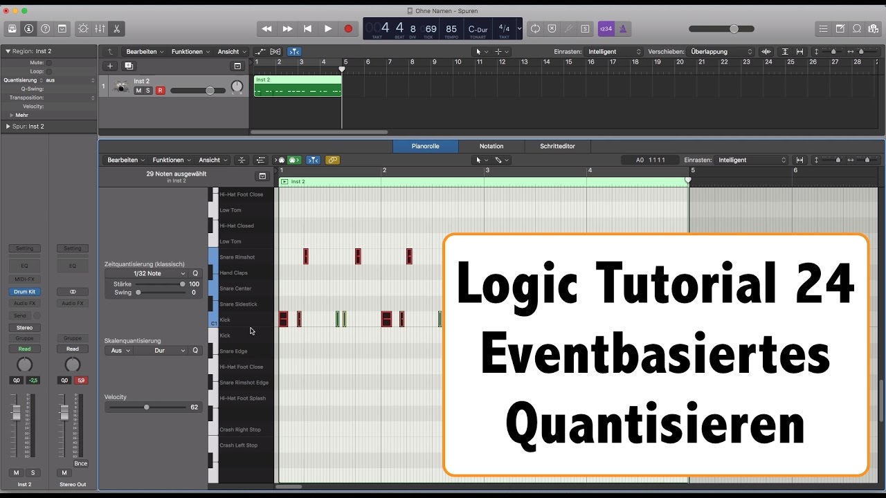Image resolution: width=886 pixels, height=498 pixels.
Task: Expand the Mehr disclosure triangle
Action: [x=12, y=116]
